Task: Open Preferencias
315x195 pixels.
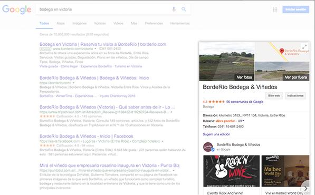Action: (x=154, y=23)
